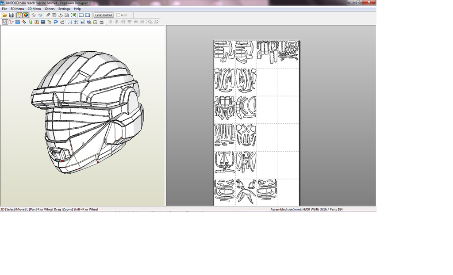Open the Settings menu
The height and width of the screenshot is (275, 453).
[x=64, y=9]
